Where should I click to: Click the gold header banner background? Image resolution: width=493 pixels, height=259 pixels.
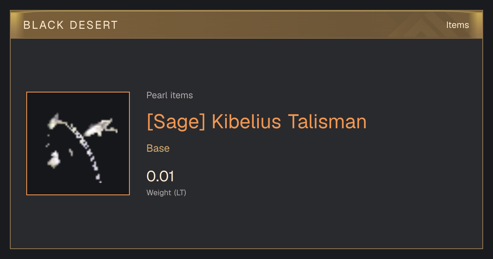(x=246, y=25)
